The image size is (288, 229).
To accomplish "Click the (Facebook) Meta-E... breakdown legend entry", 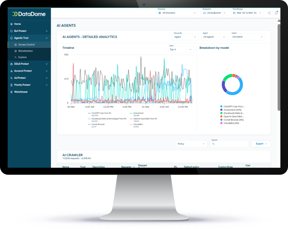I will (232, 113).
